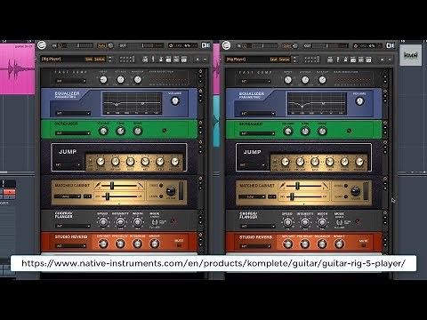The width and height of the screenshot is (427, 320).
Task: Click Input knob on left Fast Comp
Action: [103, 79]
